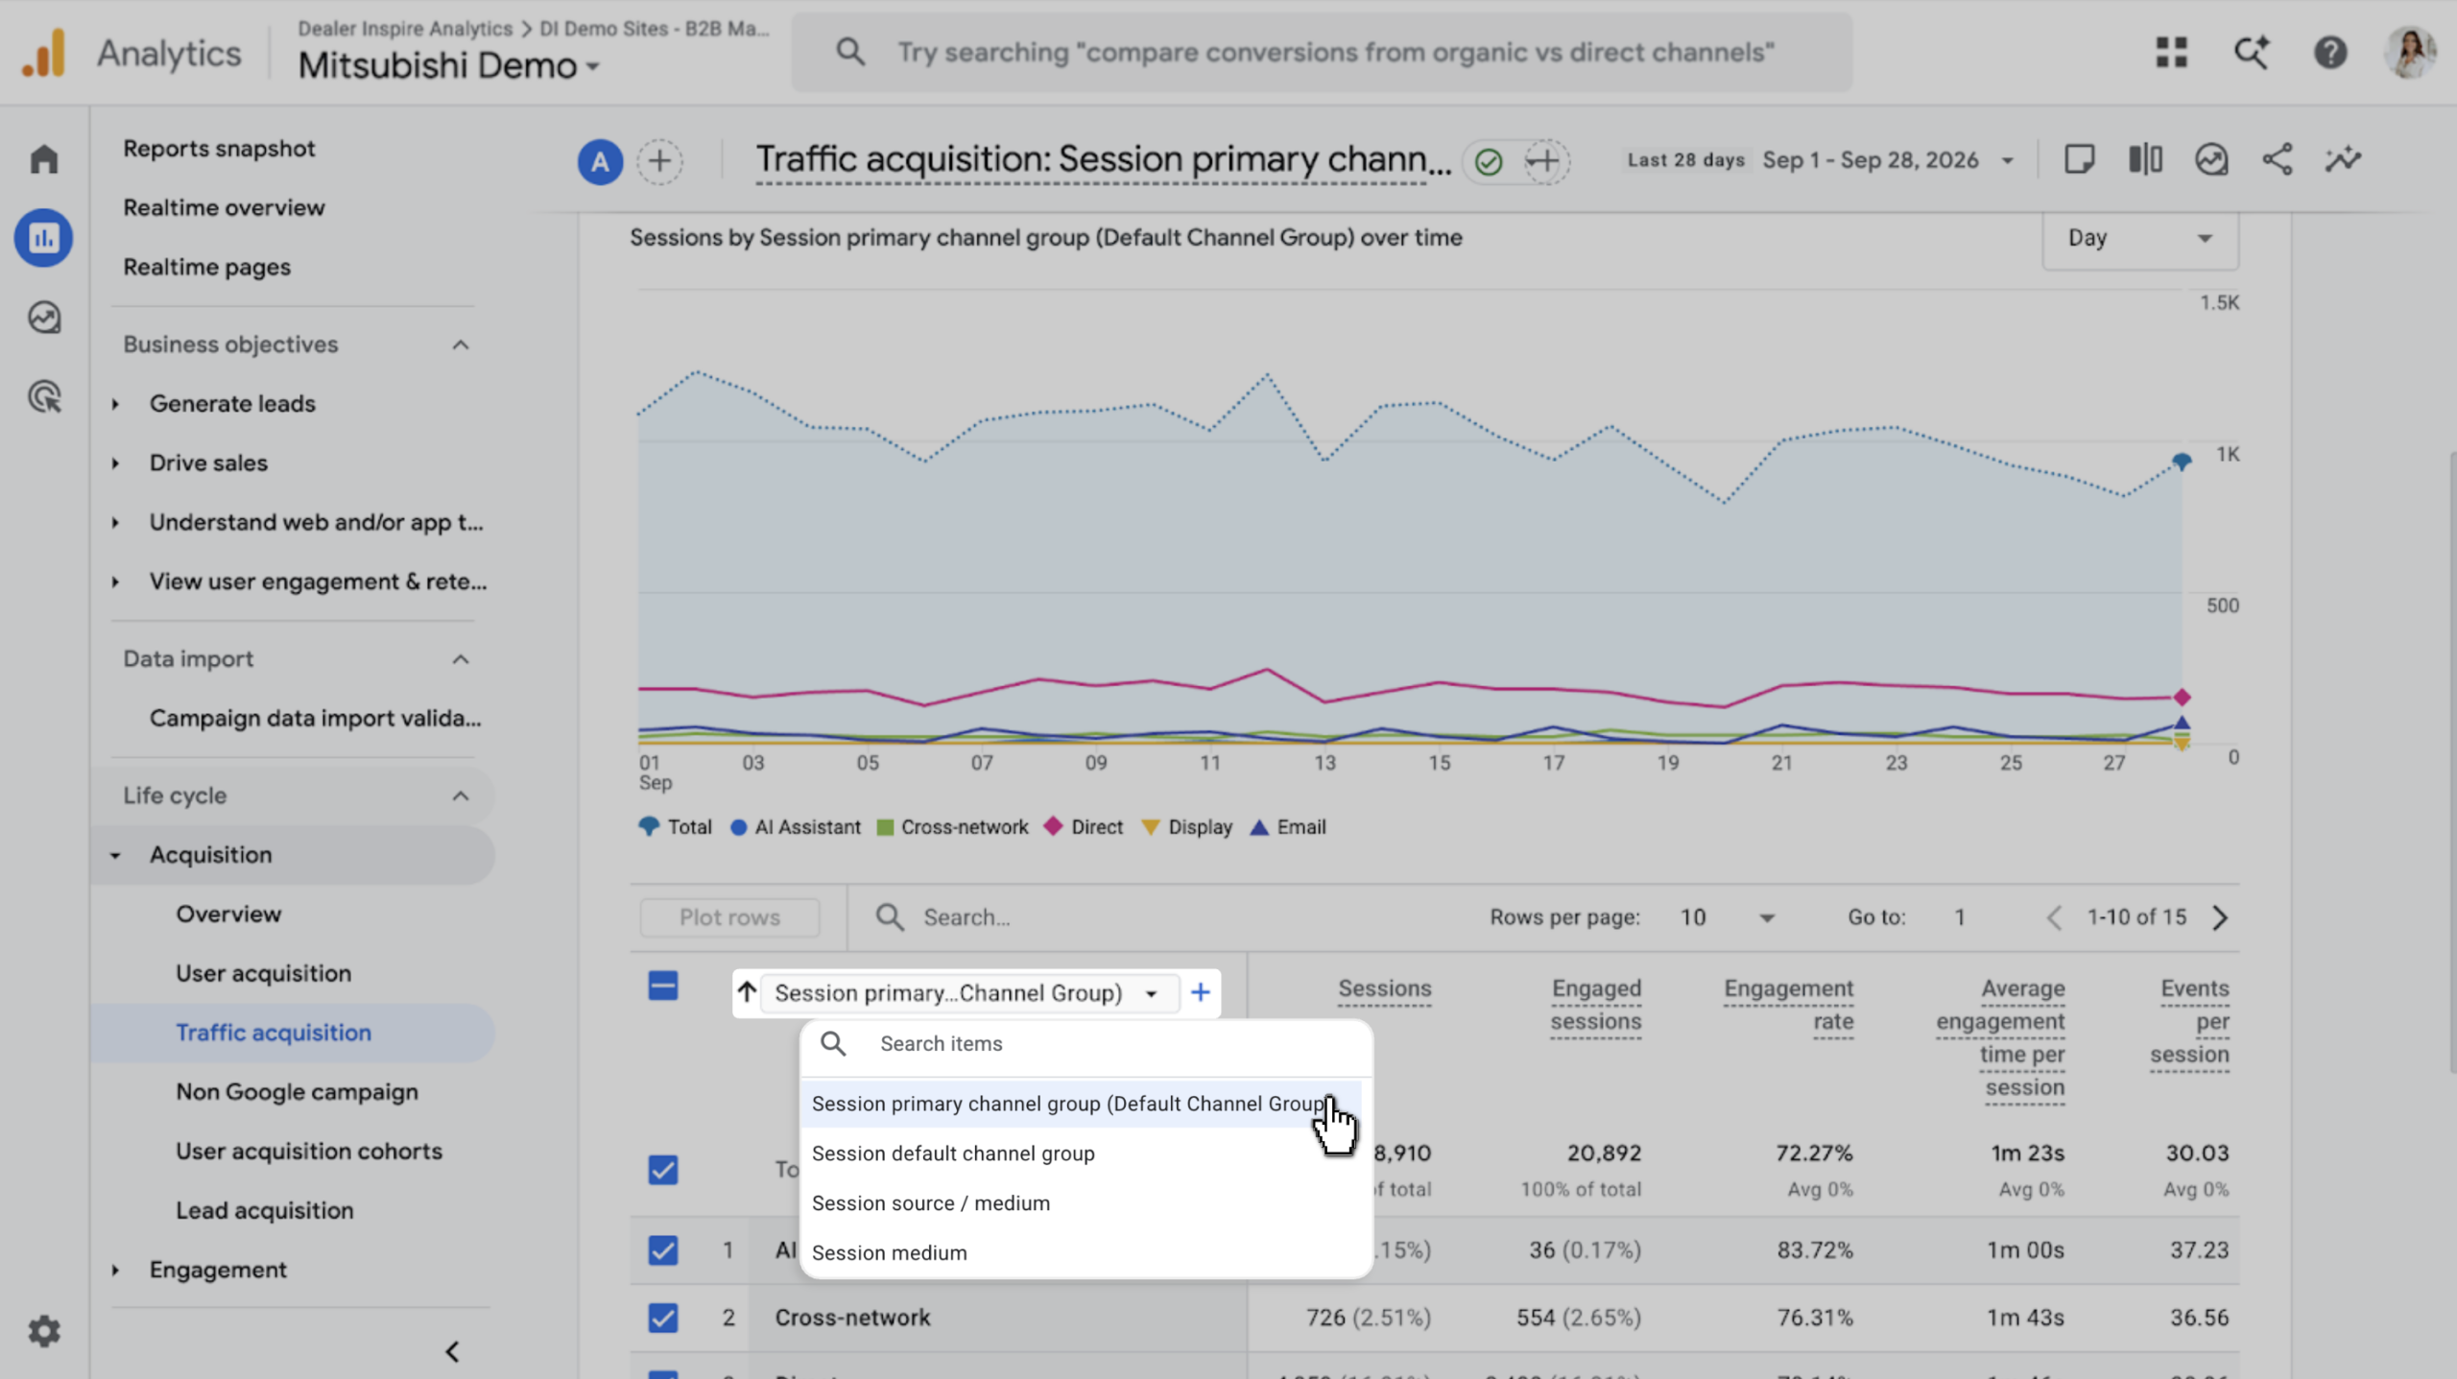Click the plus icon to add secondary dimension
Screen dimensions: 2457x1379
pyautogui.click(x=1201, y=992)
